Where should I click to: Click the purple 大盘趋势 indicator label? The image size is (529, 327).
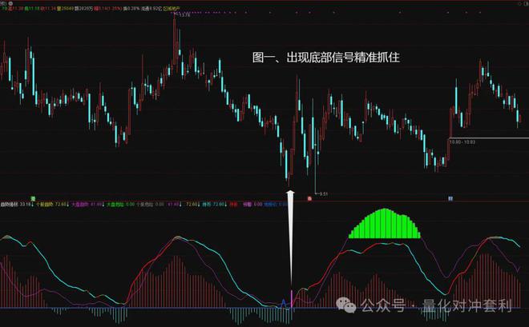tap(80, 204)
